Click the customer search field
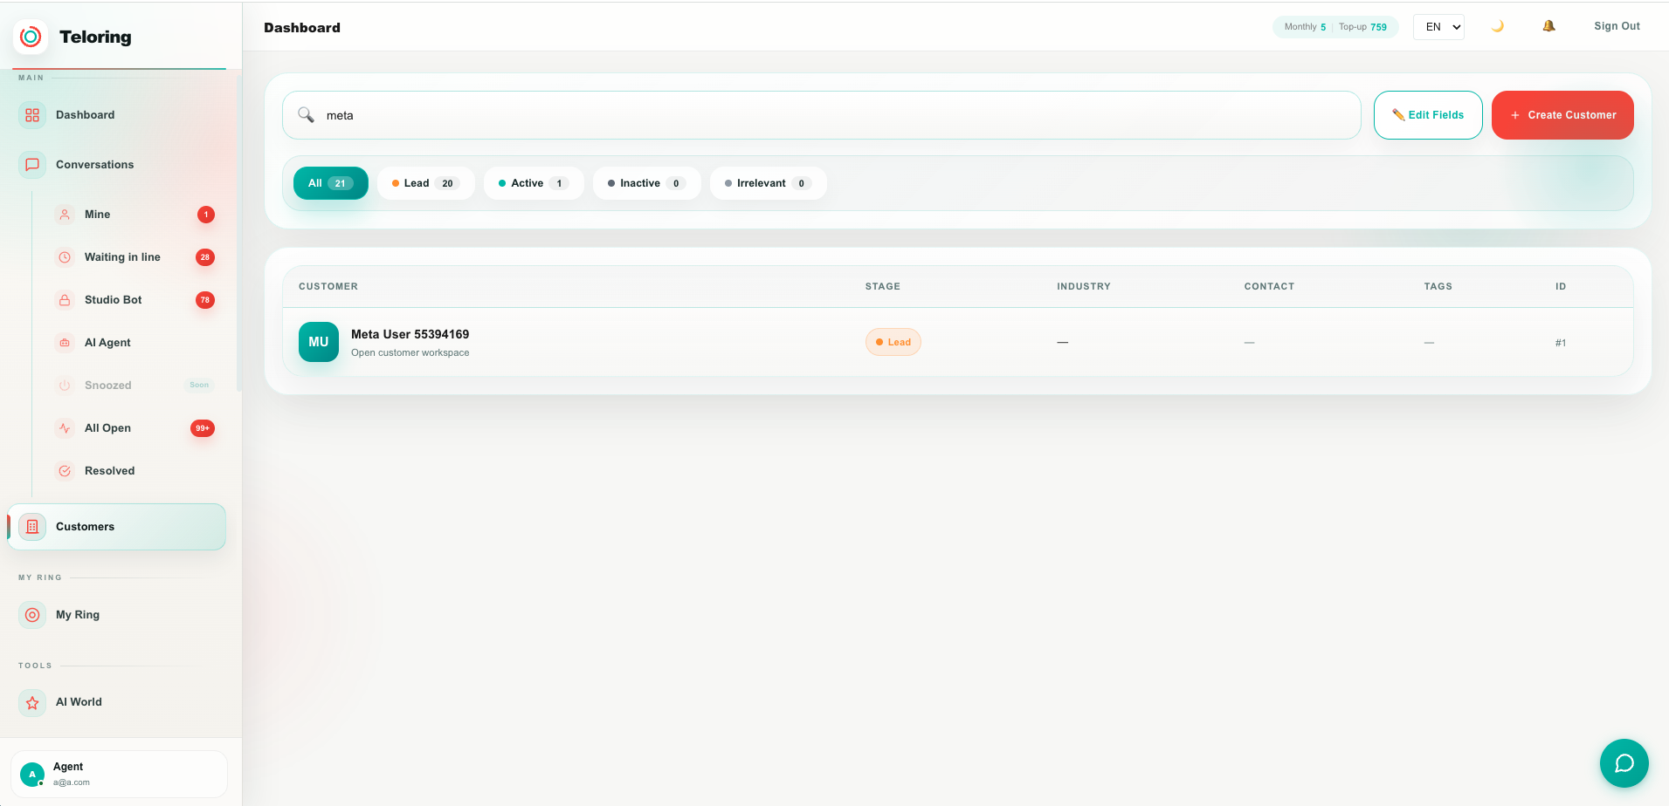Viewport: 1669px width, 806px height. [x=821, y=115]
